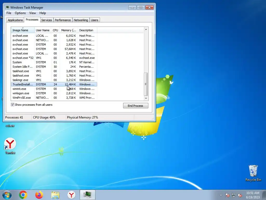The width and height of the screenshot is (266, 200).
Task: Select svchost.exe row using 57,684 K
Action: click(54, 49)
